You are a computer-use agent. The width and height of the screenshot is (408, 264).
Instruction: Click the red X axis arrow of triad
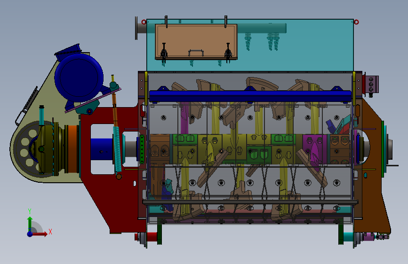pos(40,234)
